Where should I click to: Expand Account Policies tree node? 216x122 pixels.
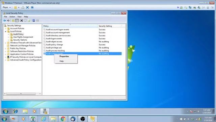click(5, 28)
